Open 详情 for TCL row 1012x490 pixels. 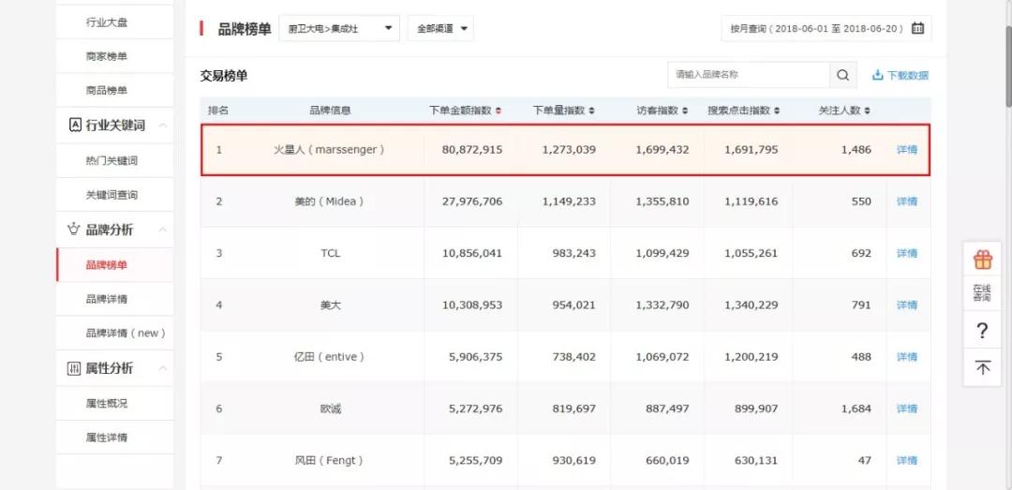tap(907, 253)
